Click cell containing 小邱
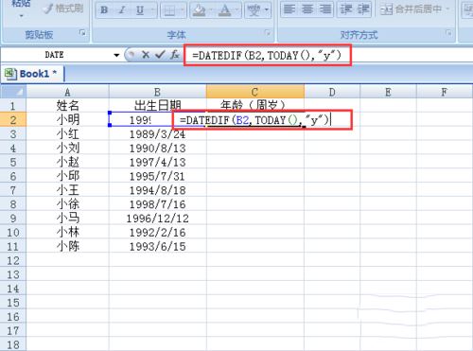This screenshot has width=473, height=351. pos(67,176)
